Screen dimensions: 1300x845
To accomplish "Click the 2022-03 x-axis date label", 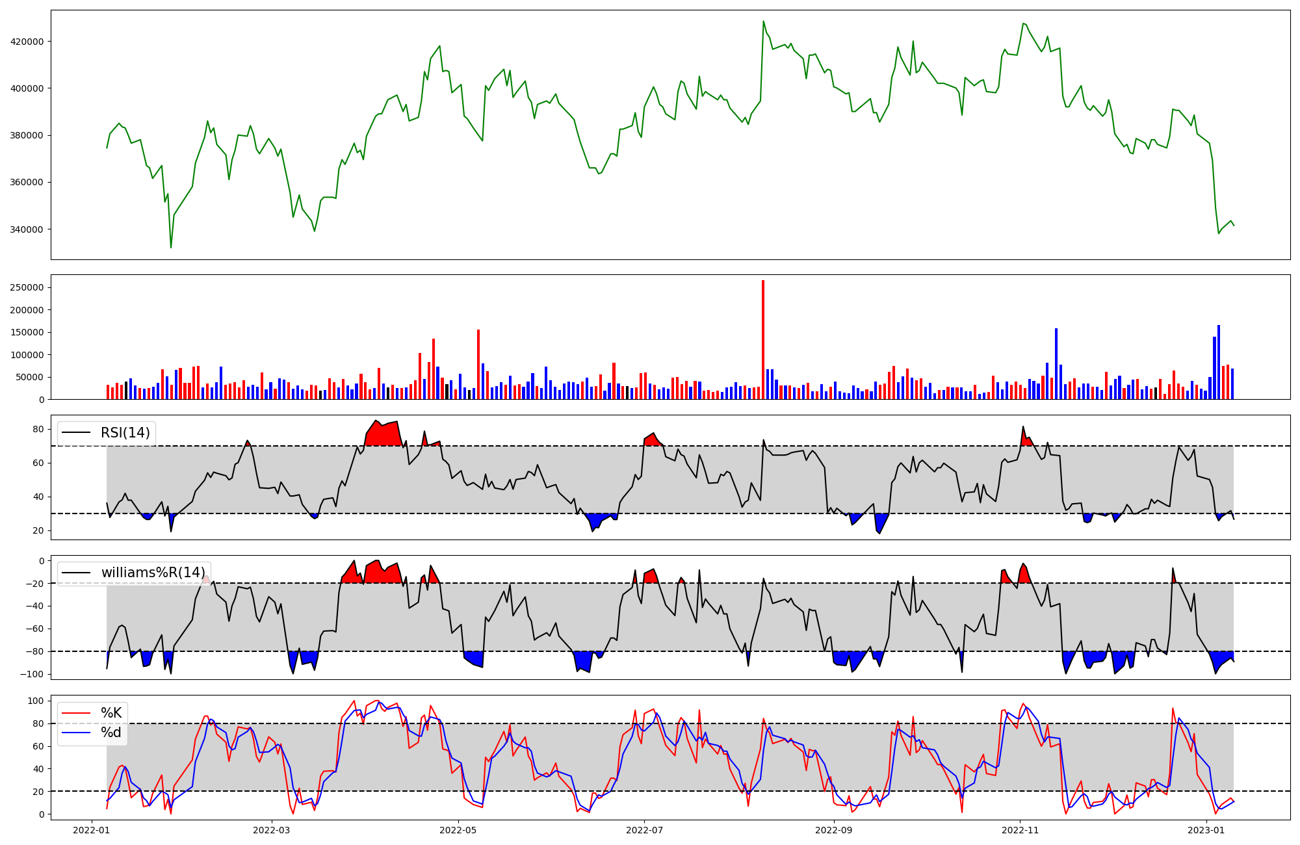I will 271,830.
